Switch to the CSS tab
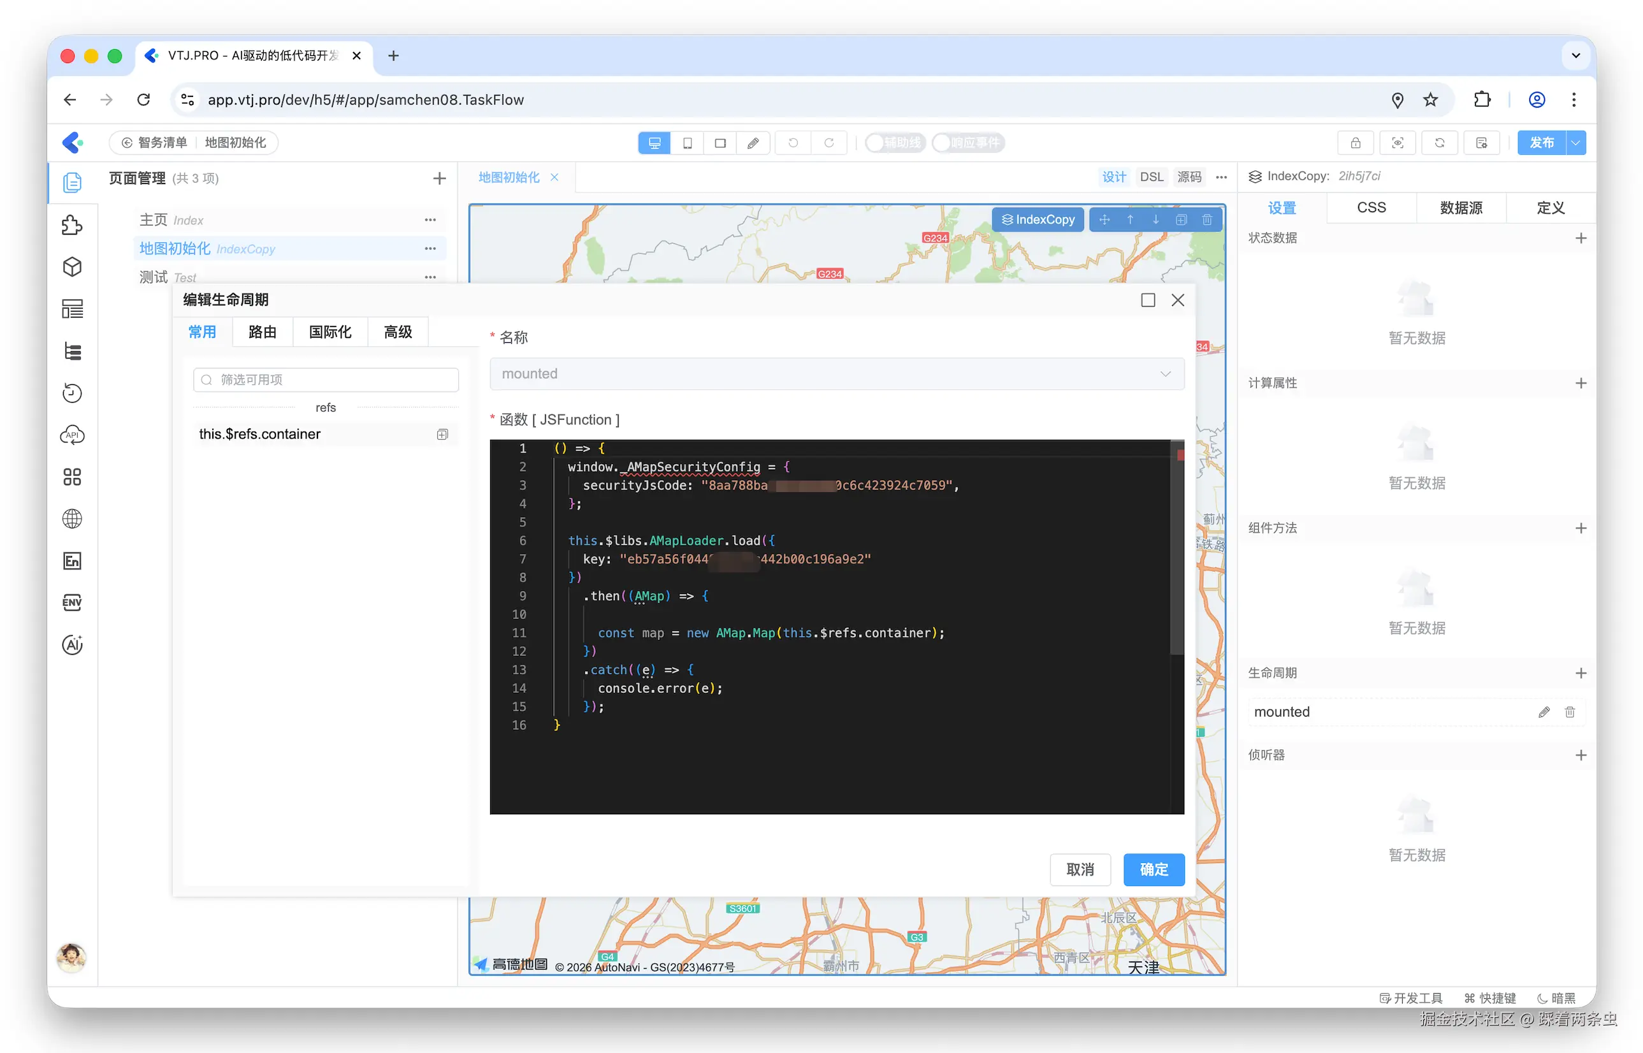Viewport: 1643px width, 1053px height. [1371, 208]
